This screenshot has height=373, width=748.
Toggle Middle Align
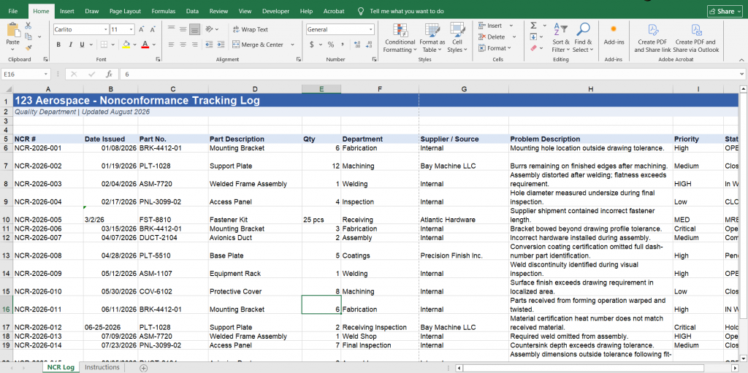pyautogui.click(x=183, y=30)
